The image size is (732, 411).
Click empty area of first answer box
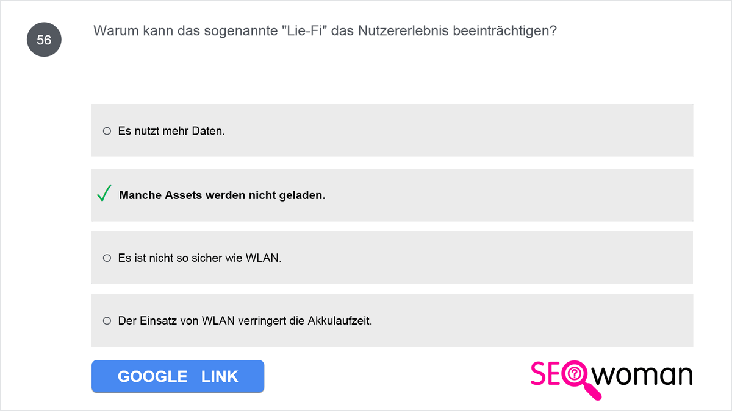pos(457,130)
